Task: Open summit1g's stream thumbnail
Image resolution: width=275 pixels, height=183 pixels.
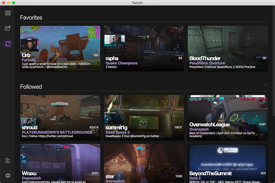Action: point(144,110)
